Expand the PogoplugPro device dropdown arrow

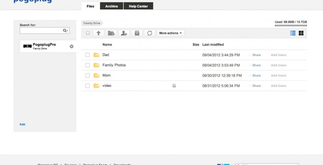pos(72,46)
